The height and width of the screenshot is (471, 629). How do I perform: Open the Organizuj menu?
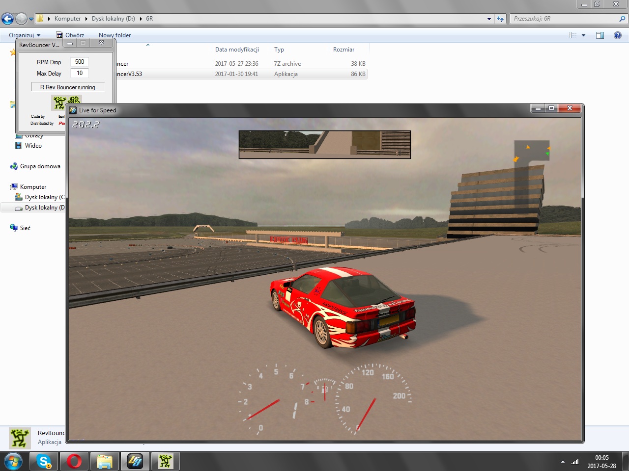25,35
